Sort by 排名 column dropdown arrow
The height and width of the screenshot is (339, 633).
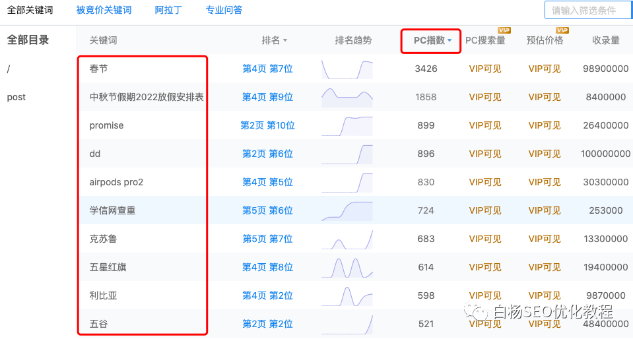tap(285, 40)
